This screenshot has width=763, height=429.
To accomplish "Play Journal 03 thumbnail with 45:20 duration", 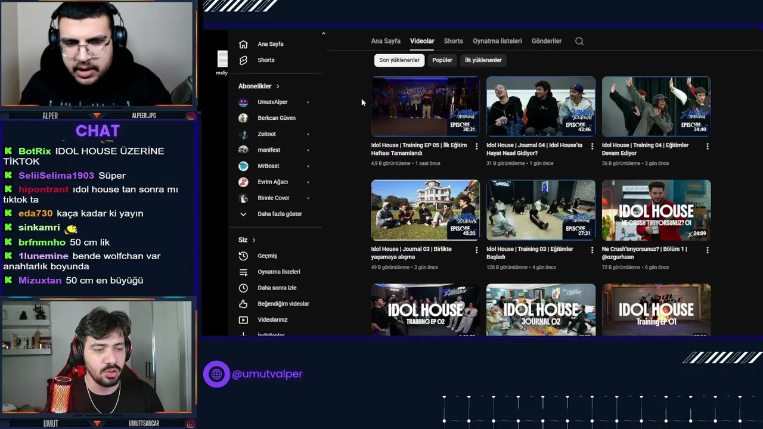I will [425, 210].
